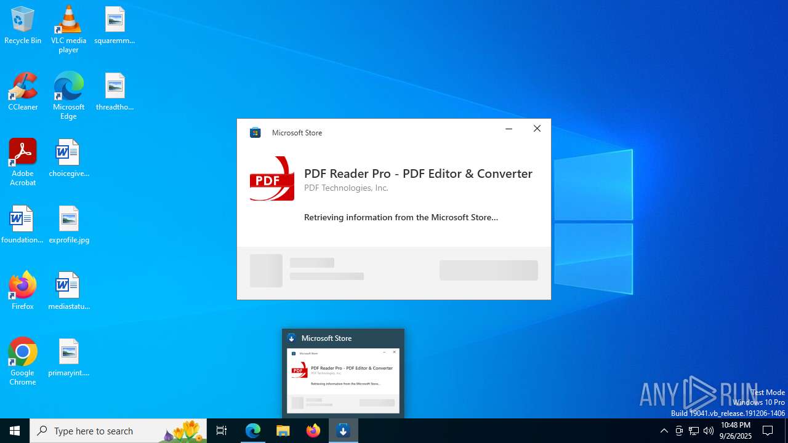Click the Retrieving information status text
The image size is (788, 443).
401,217
